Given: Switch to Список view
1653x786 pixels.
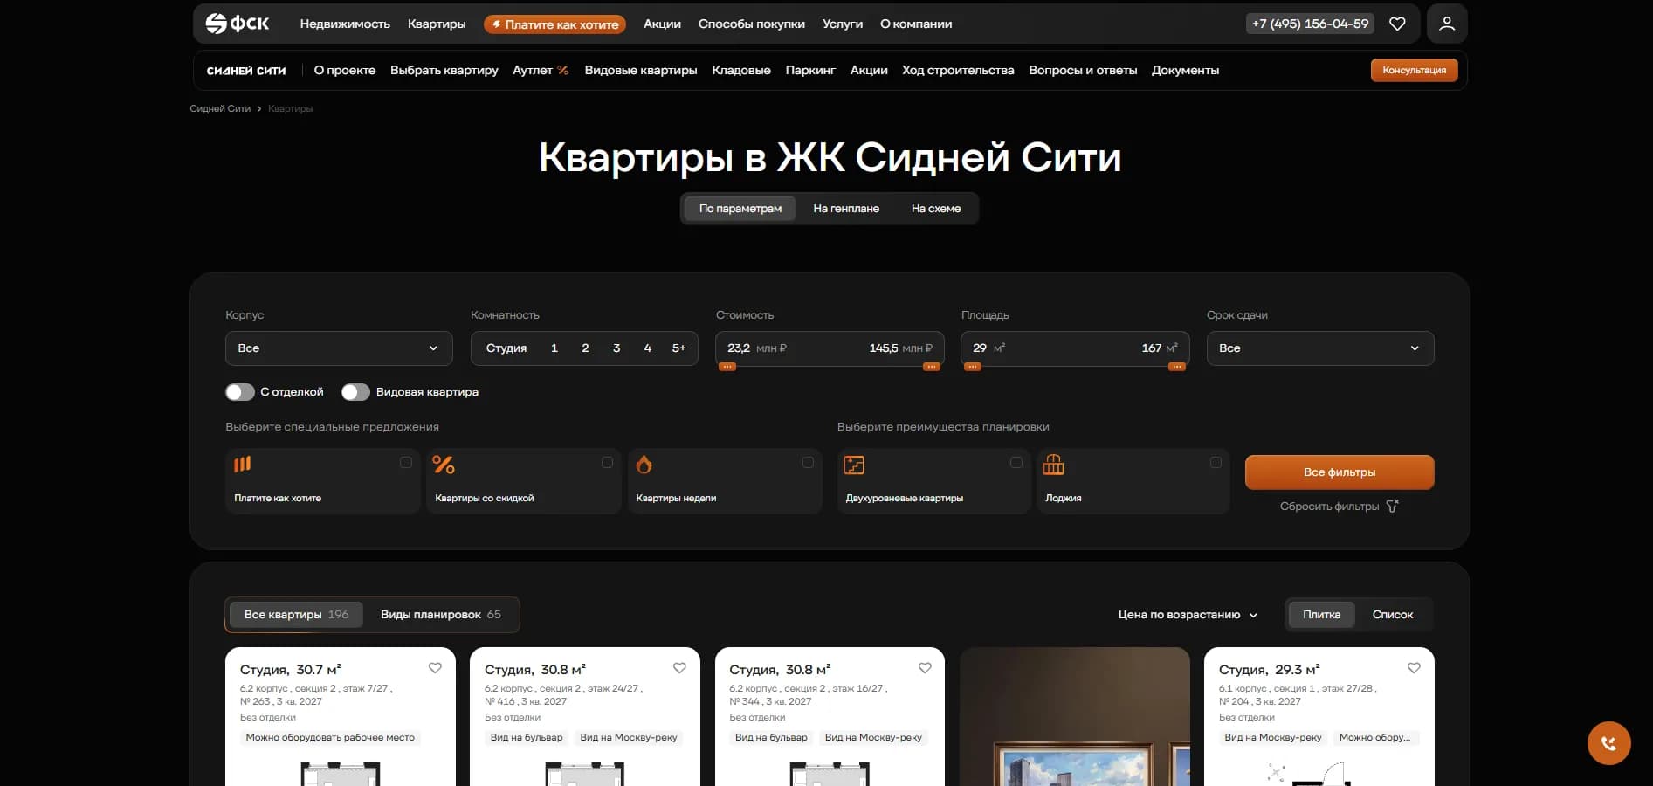Looking at the screenshot, I should [x=1393, y=615].
